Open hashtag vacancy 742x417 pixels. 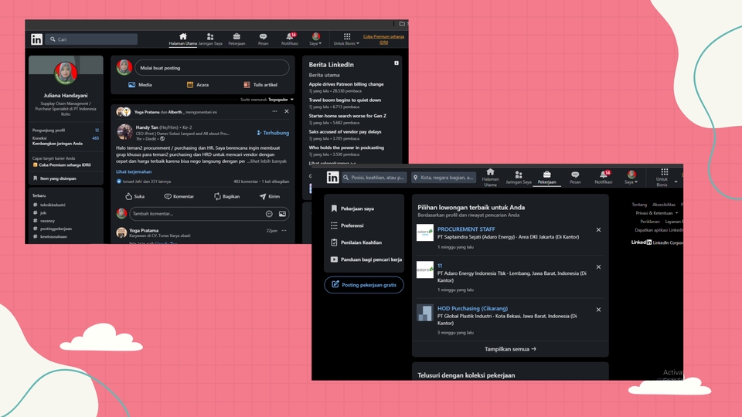[44, 221]
